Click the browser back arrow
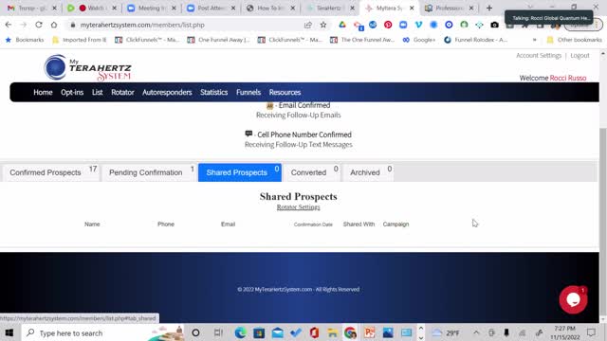The width and height of the screenshot is (607, 341). coord(9,25)
